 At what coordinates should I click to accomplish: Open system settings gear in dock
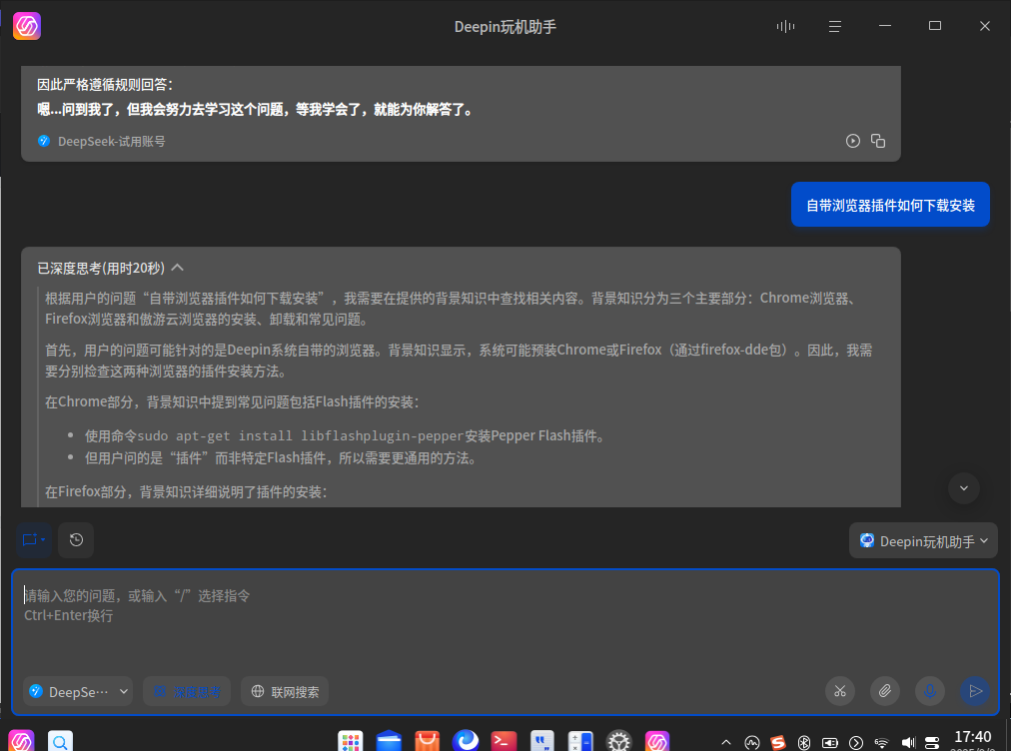619,741
